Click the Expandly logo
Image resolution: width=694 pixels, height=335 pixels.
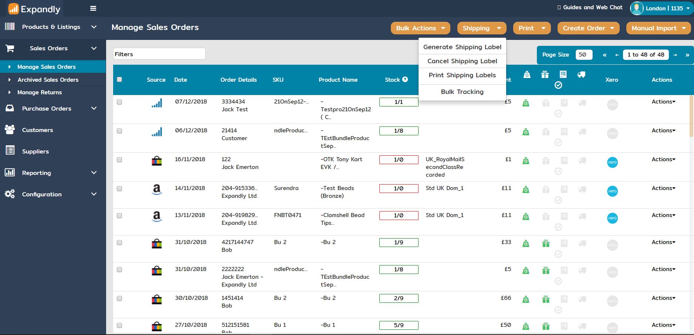[x=34, y=9]
